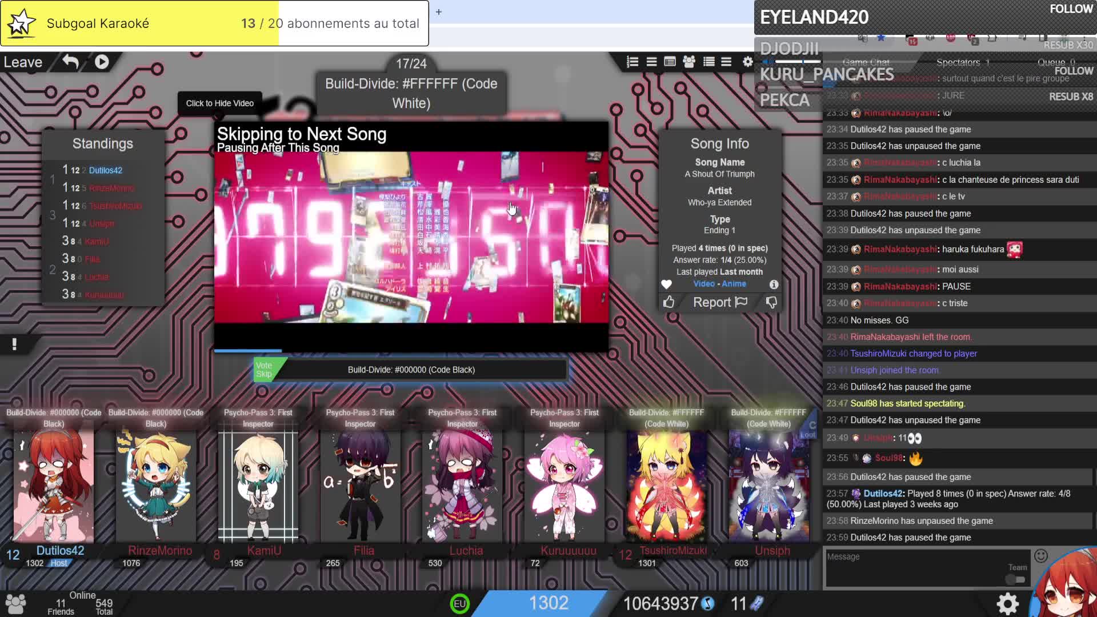Open the song info circle icon
The width and height of the screenshot is (1097, 617).
coord(774,284)
